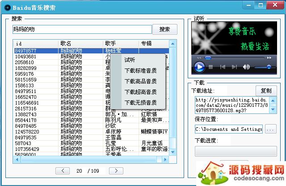This screenshot has width=286, height=186.
Task: Click the save path field C:\Documents and Settings
Action: tap(229, 129)
